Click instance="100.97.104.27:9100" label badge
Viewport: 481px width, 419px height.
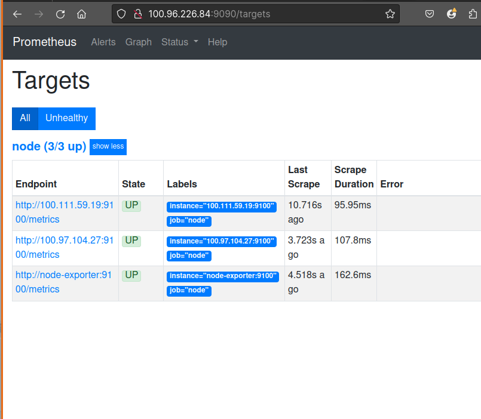[x=222, y=242]
